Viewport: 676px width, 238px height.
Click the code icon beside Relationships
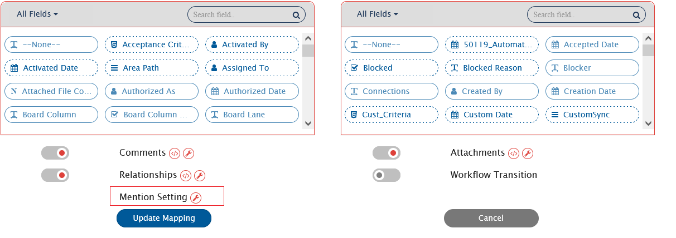186,176
